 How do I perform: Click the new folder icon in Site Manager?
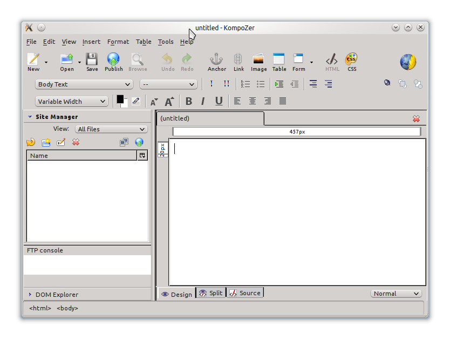[46, 142]
